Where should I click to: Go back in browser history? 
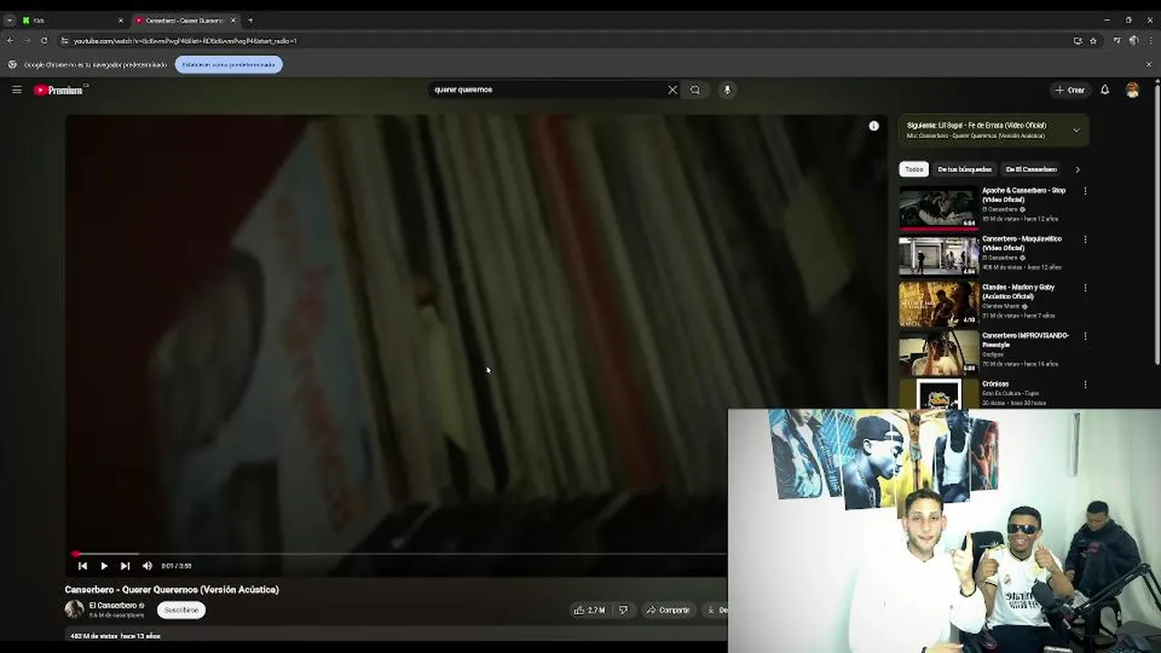coord(10,41)
